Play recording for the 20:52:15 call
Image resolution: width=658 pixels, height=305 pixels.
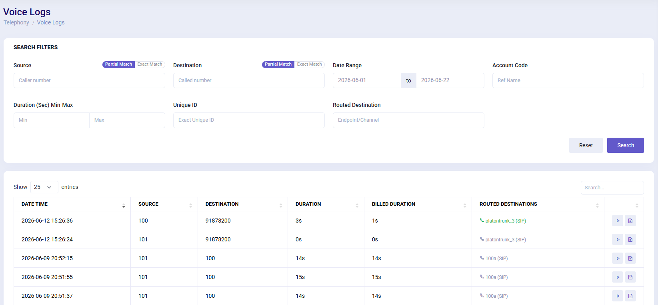pos(618,258)
